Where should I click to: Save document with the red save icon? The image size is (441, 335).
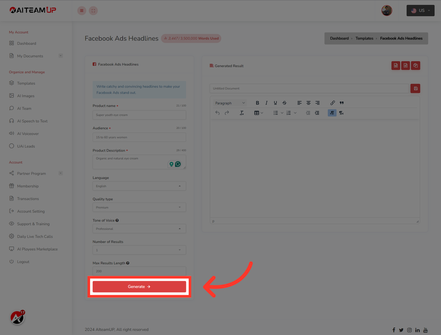pos(415,88)
